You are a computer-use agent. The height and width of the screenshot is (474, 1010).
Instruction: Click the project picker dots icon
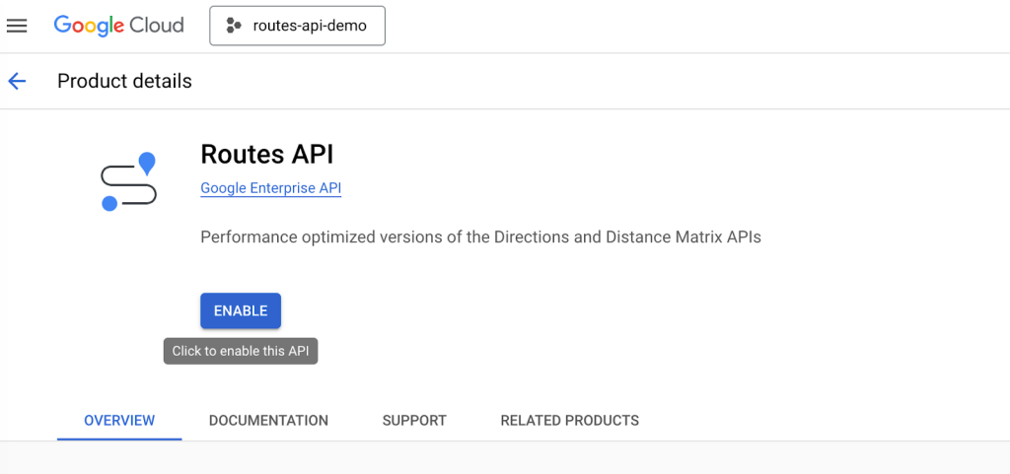pos(234,26)
